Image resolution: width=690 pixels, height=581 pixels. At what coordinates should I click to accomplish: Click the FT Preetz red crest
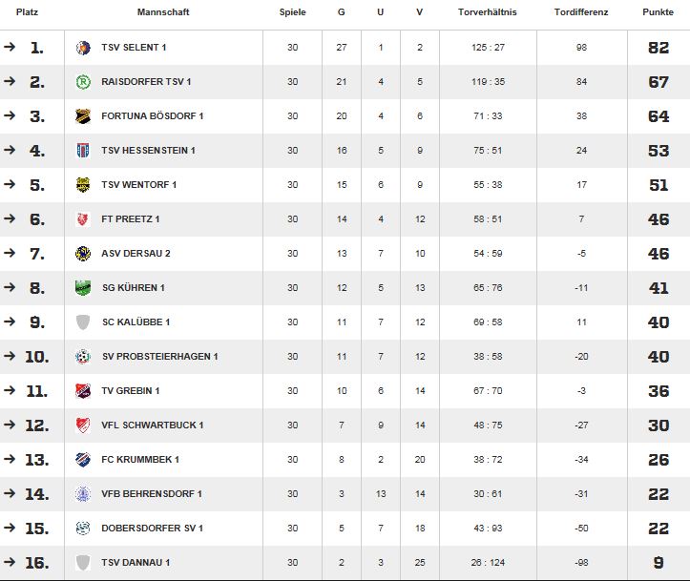(83, 218)
